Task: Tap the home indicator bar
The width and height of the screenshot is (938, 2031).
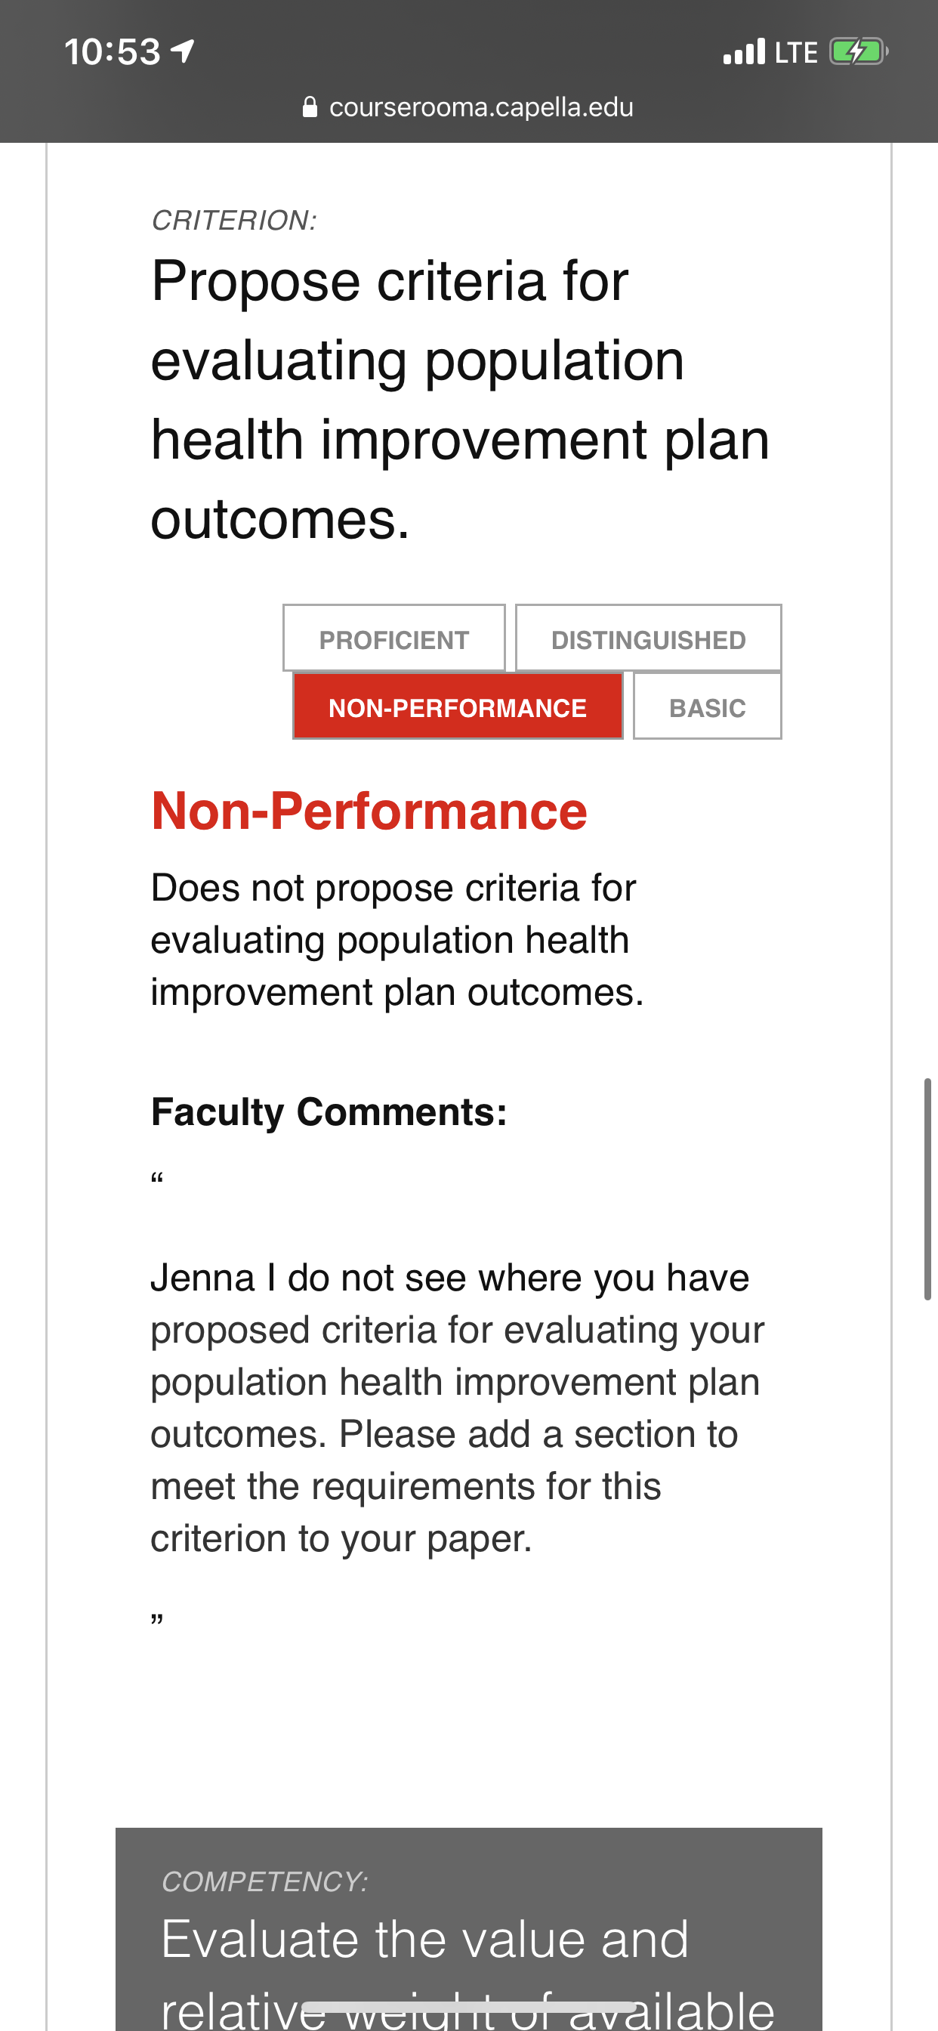Action: 469,2007
